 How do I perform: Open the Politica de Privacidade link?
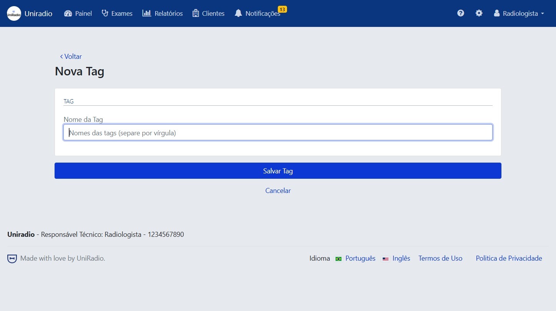point(509,258)
